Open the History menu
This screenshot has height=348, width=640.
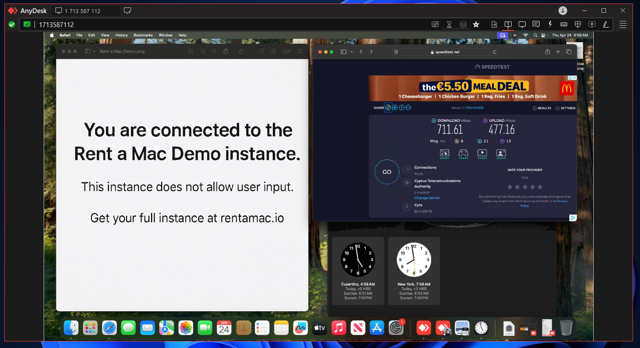coord(121,35)
